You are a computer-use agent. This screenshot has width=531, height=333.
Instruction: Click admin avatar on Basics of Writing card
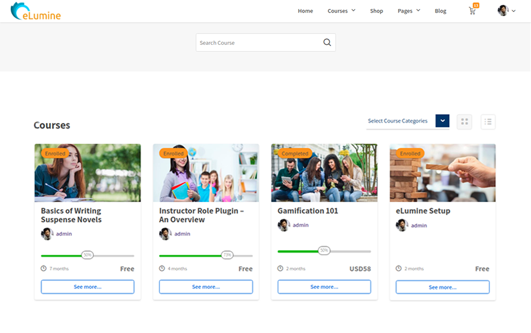pyautogui.click(x=47, y=234)
